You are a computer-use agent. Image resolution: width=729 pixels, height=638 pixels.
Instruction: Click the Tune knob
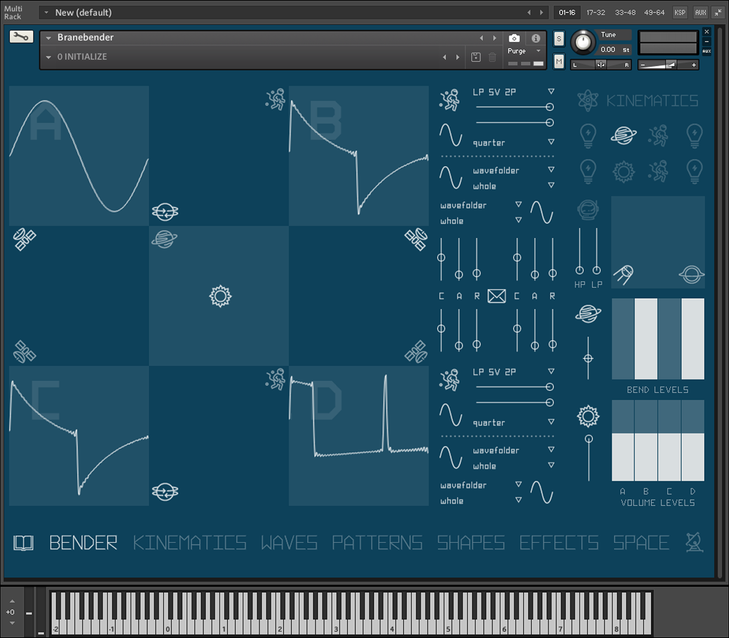point(583,42)
